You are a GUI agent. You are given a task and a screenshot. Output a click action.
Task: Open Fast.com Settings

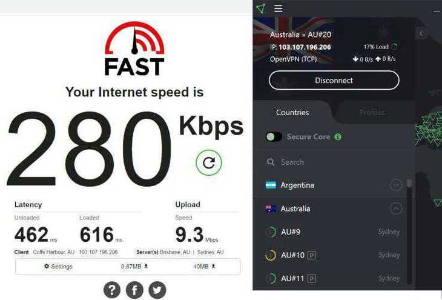(58, 267)
